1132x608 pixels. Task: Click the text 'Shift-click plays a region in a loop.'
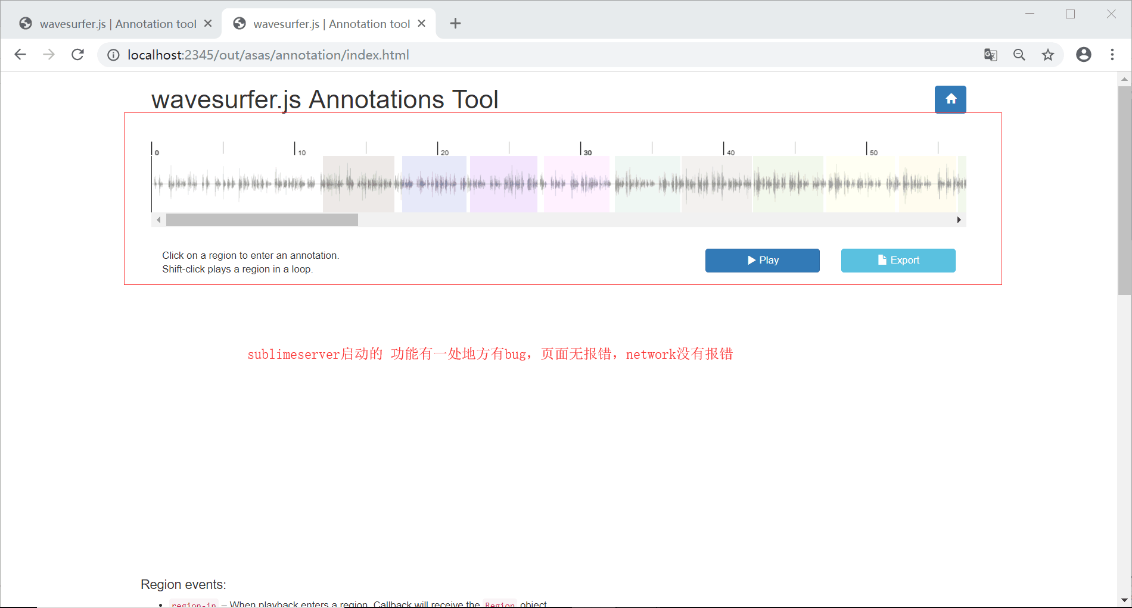pos(237,269)
